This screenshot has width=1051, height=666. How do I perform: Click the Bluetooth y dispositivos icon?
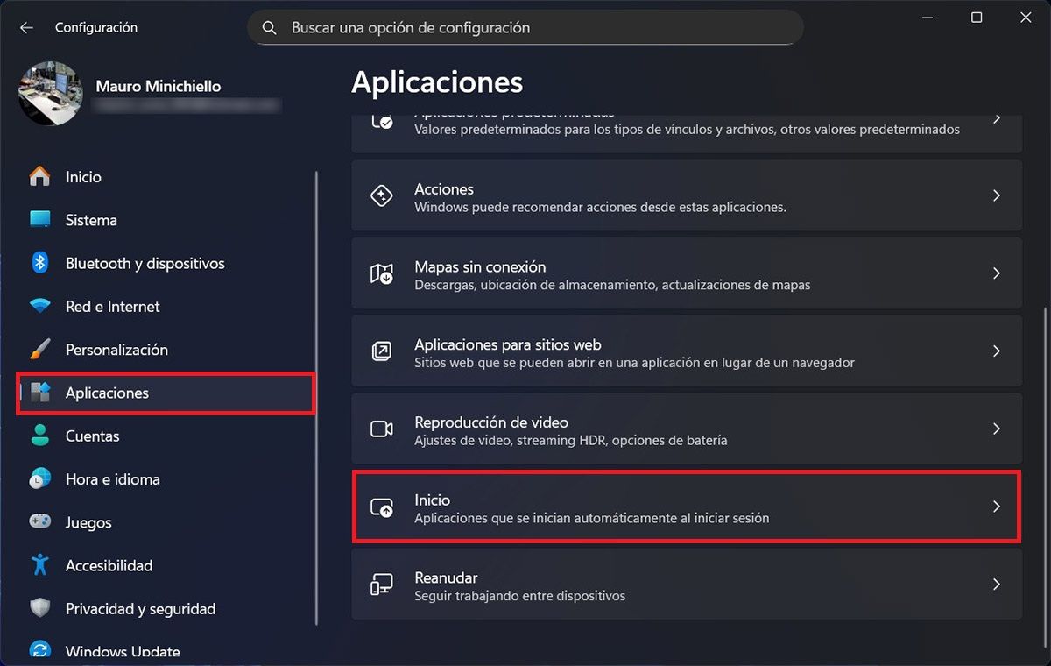click(x=40, y=263)
